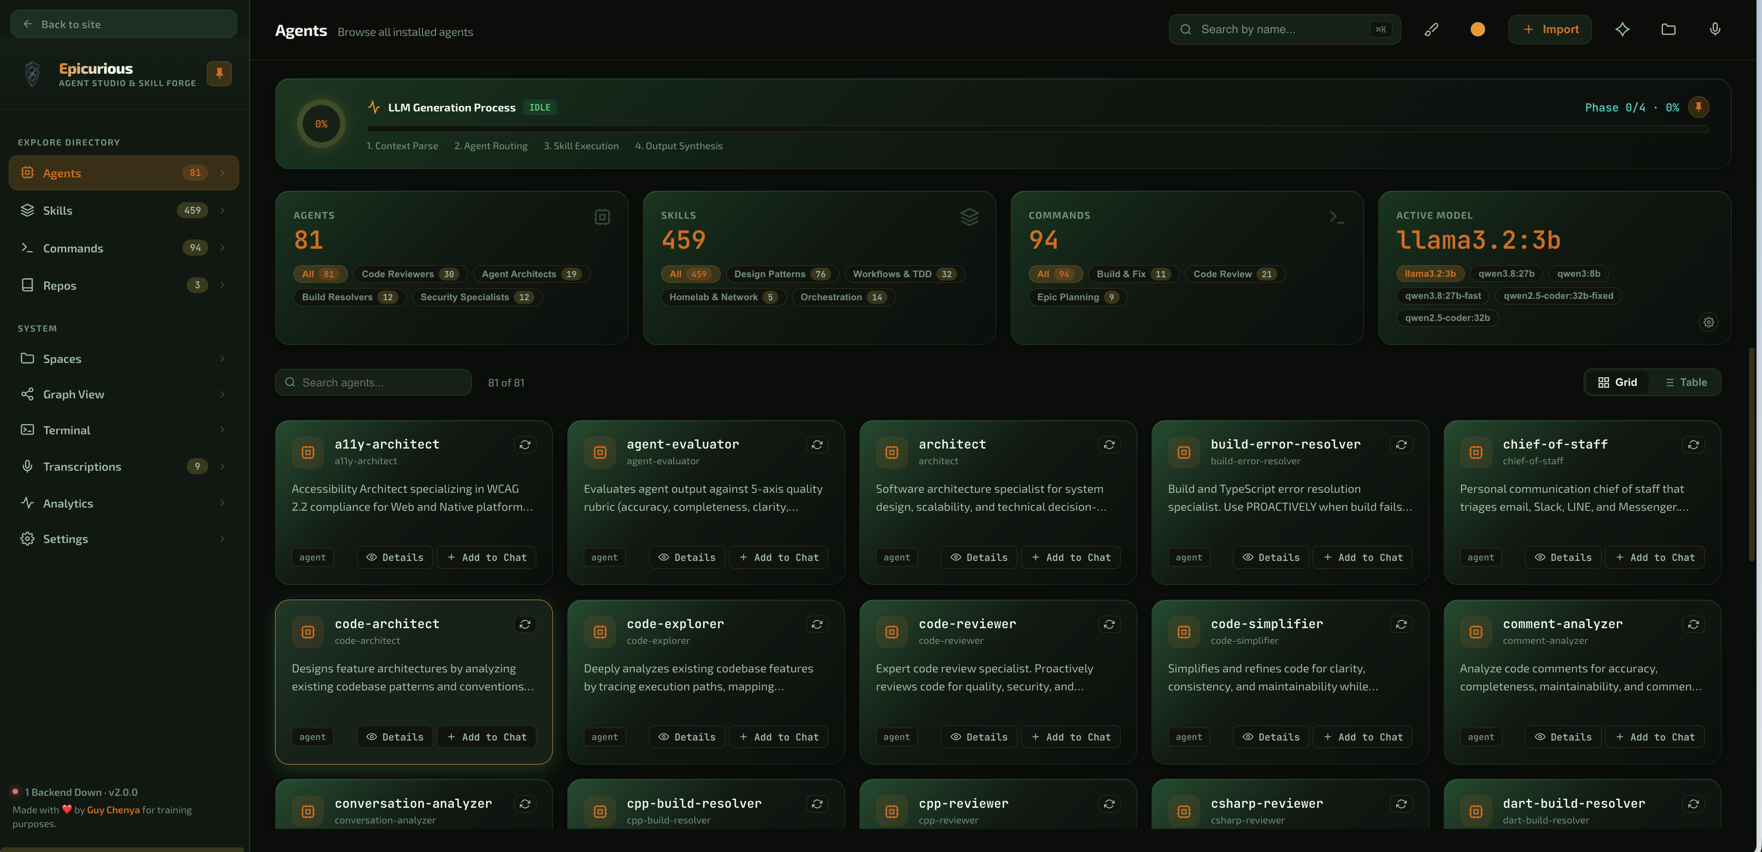This screenshot has height=852, width=1762.
Task: Filter skills by Design Patterns 76
Action: [x=782, y=274]
